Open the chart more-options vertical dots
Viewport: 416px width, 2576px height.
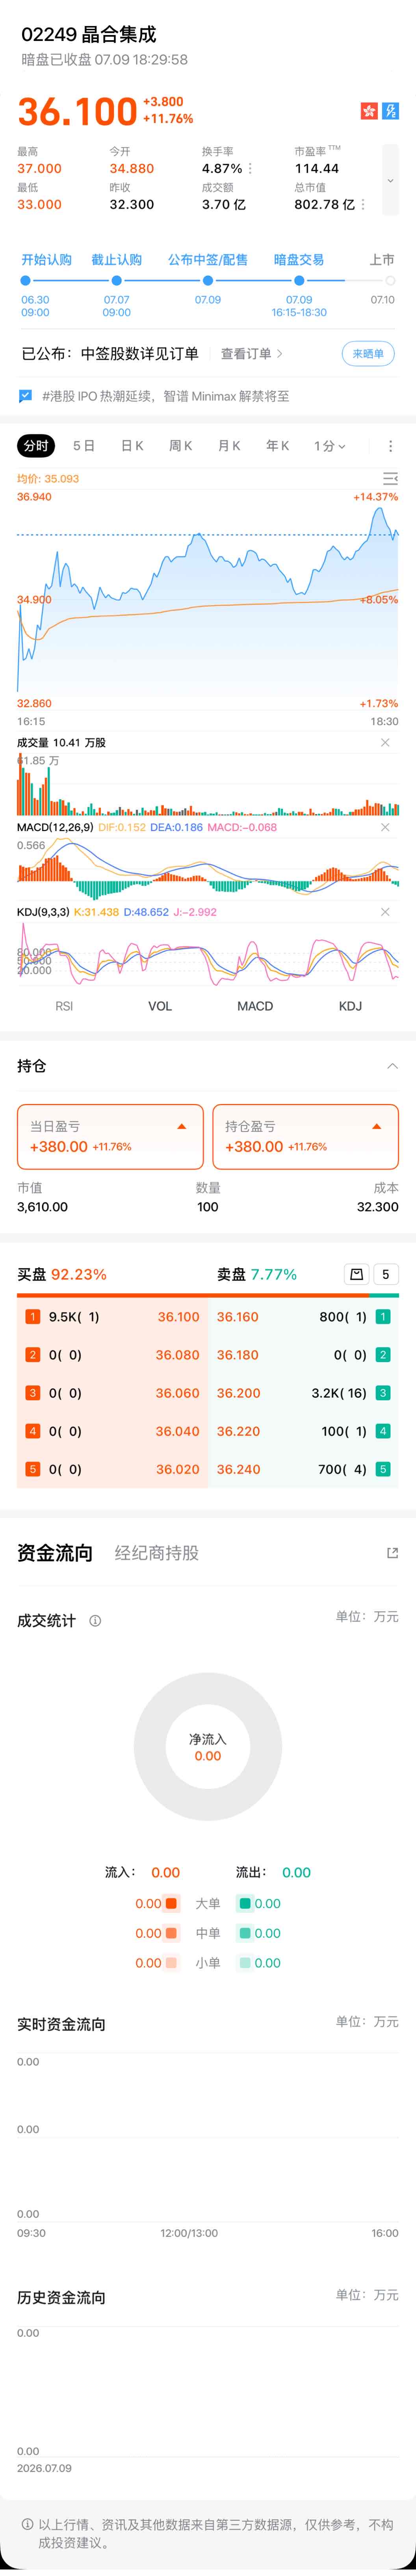point(390,446)
